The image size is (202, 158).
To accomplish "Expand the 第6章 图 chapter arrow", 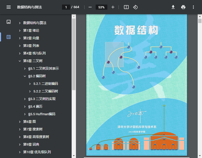I will pos(20,122).
